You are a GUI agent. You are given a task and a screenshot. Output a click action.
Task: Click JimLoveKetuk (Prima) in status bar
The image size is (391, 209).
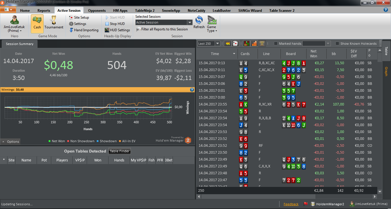pos(369,204)
